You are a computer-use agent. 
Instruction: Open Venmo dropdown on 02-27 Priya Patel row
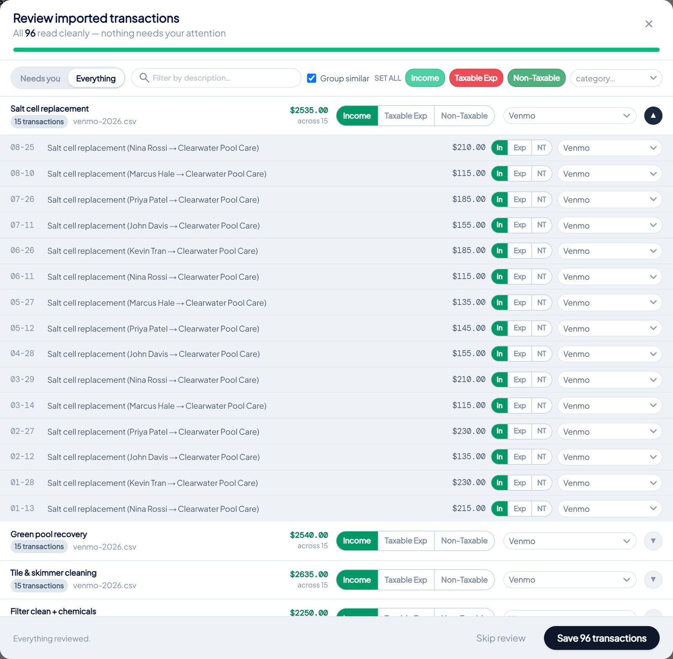coord(609,431)
